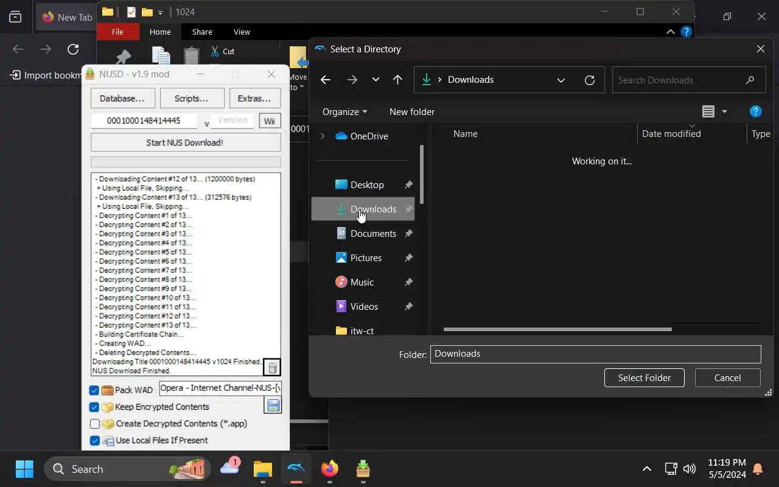
Task: Open Pictures in the navigation pane
Action: click(x=366, y=258)
